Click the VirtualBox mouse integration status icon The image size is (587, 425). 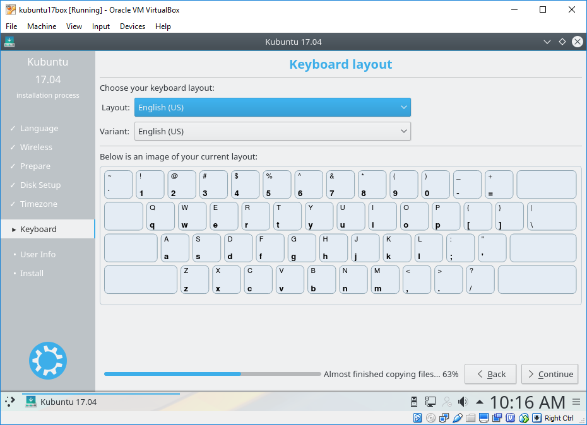[524, 418]
